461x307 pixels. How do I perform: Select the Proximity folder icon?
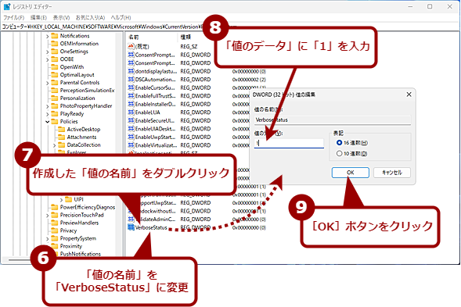(x=54, y=246)
